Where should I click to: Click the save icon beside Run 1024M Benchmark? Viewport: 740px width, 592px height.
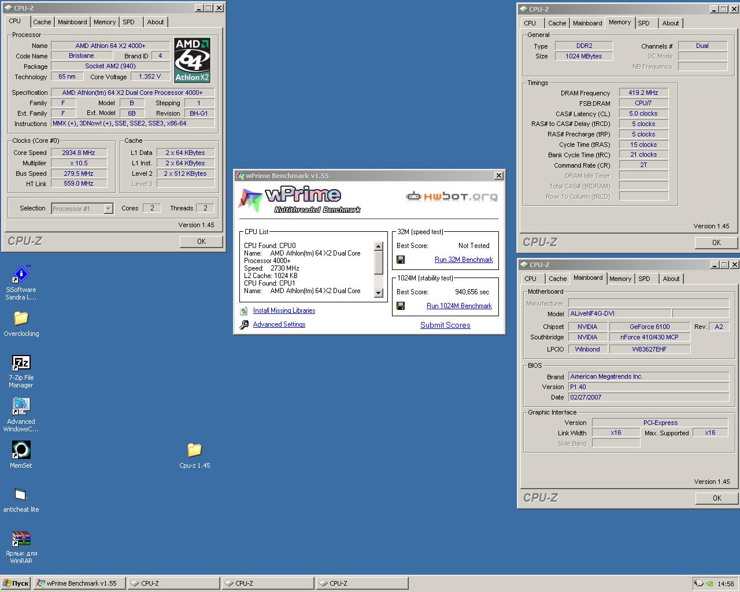tap(401, 306)
